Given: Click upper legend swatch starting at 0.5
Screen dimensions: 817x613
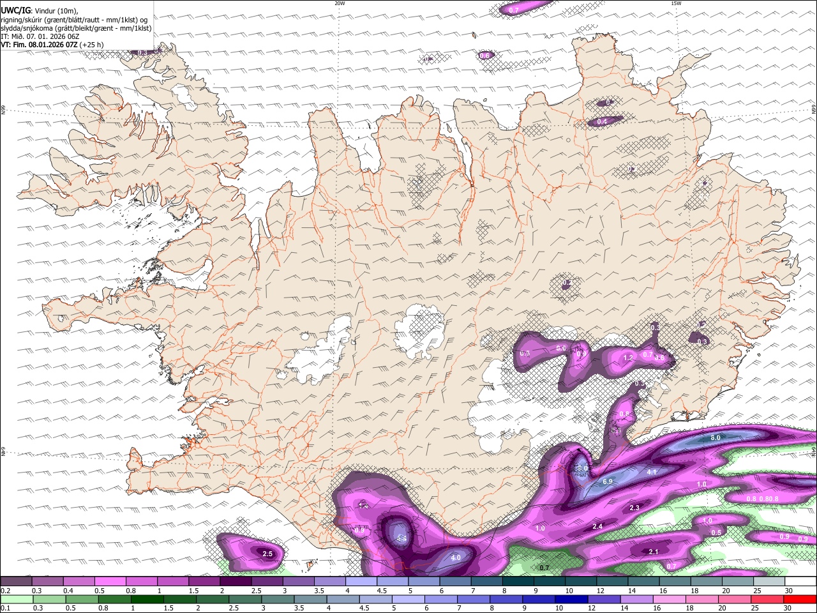Looking at the screenshot, I should coord(110,582).
